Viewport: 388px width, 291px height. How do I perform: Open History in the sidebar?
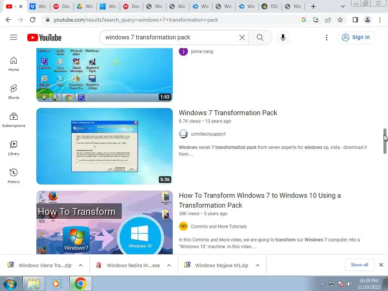pos(14,176)
